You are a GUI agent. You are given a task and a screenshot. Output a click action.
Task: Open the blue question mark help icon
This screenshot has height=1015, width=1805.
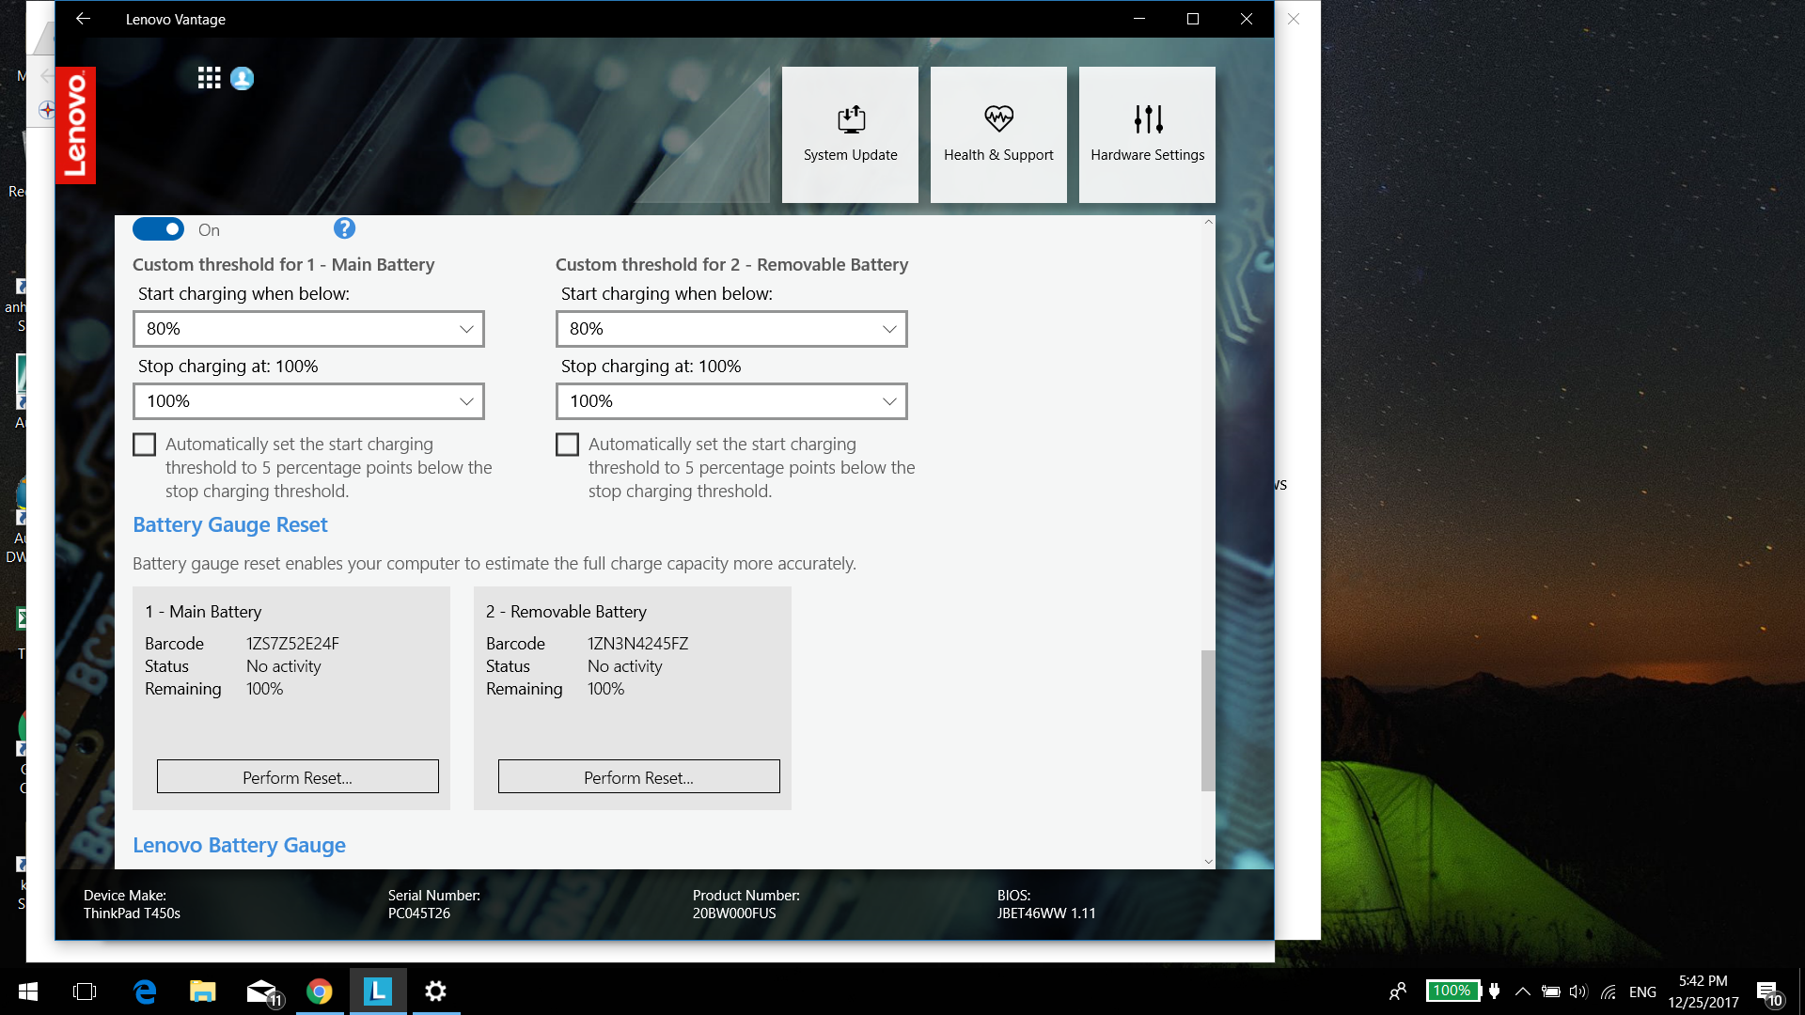[x=344, y=228]
